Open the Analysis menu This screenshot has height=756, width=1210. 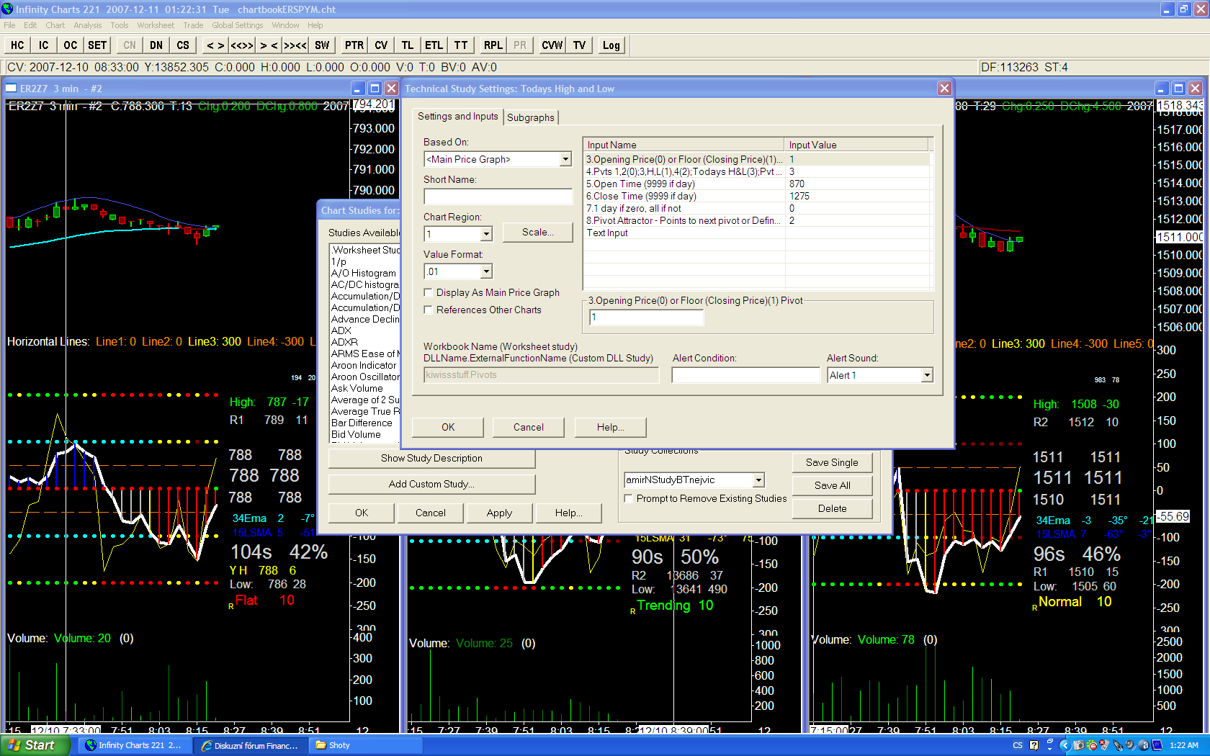87,25
